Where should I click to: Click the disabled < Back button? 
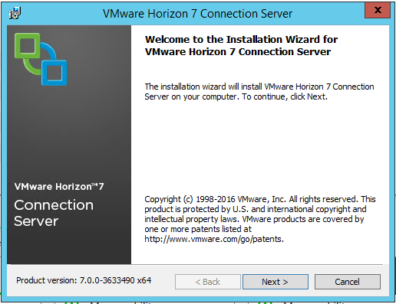[x=208, y=282]
